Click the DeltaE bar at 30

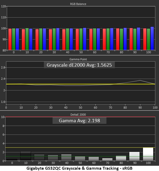[x=53, y=158]
